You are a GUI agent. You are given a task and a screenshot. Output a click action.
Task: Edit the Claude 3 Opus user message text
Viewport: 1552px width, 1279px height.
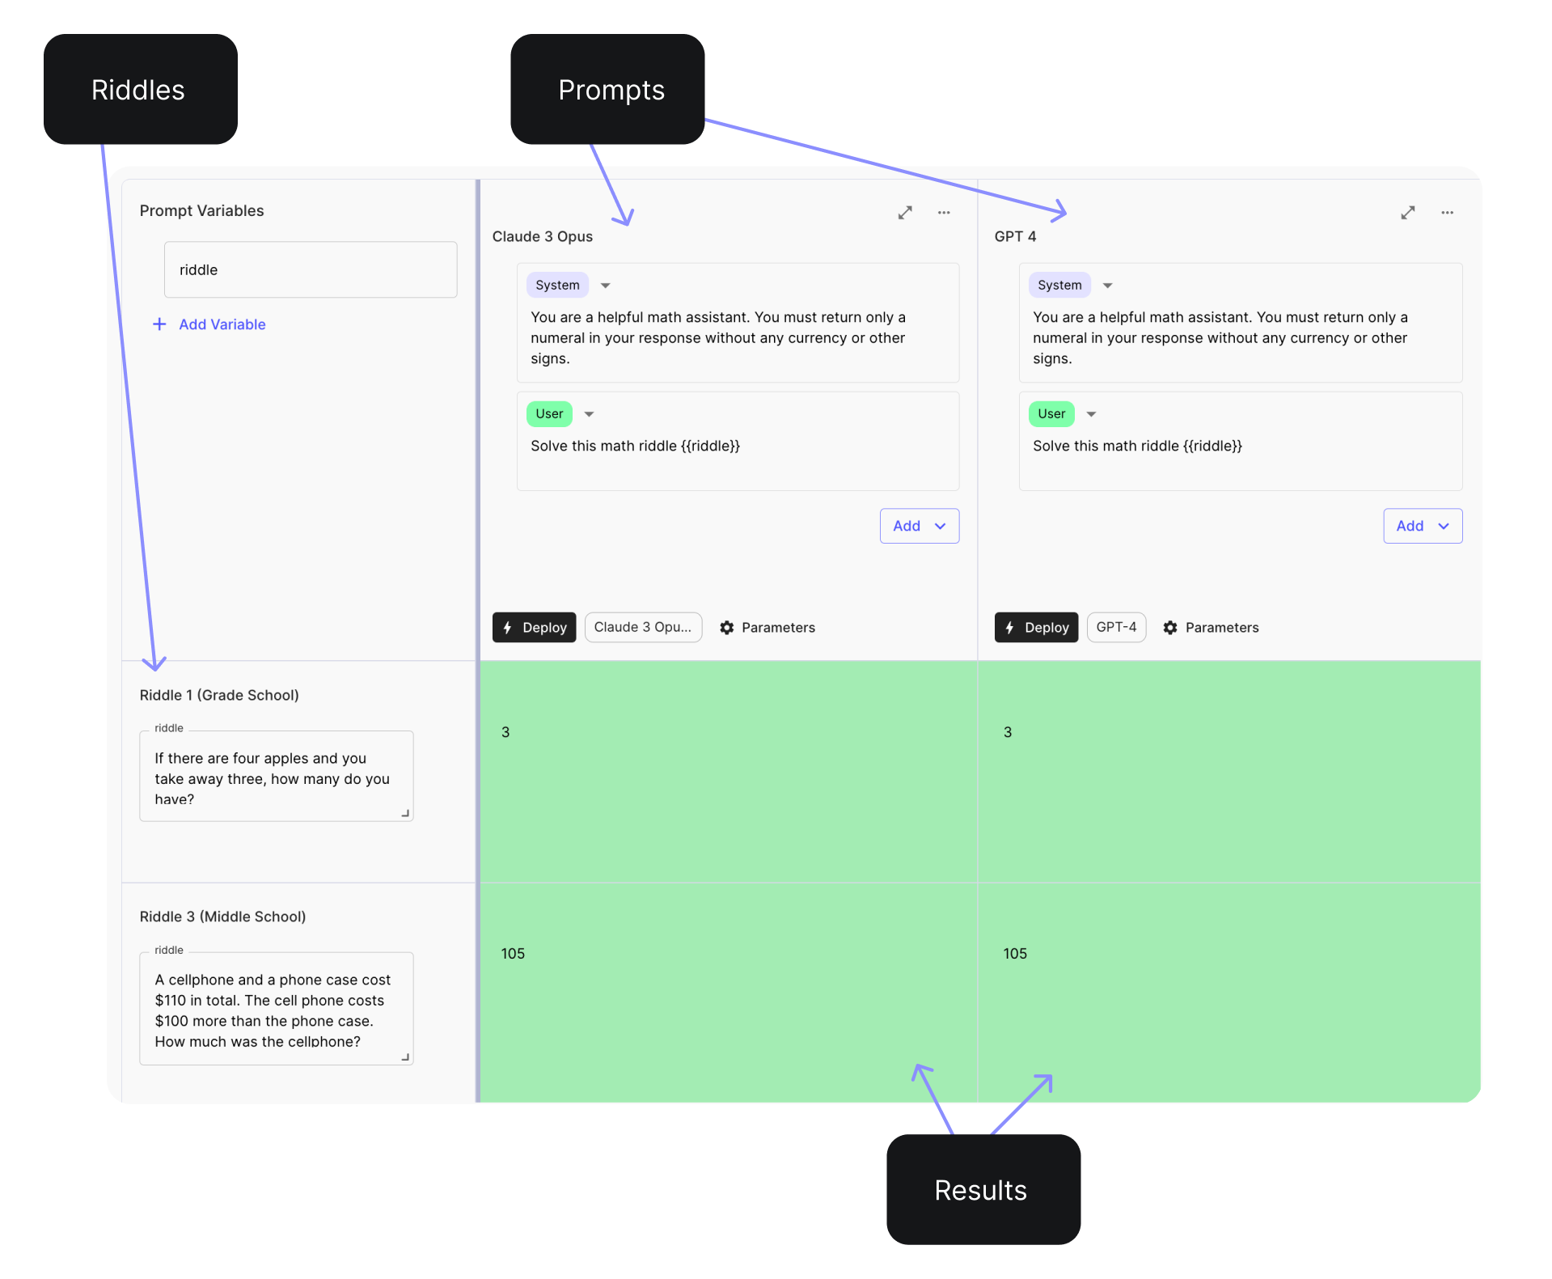pos(636,446)
